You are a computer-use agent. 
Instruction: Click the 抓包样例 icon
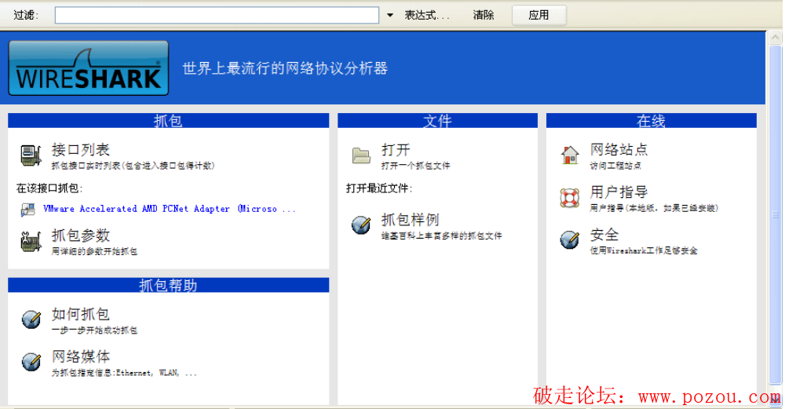361,225
